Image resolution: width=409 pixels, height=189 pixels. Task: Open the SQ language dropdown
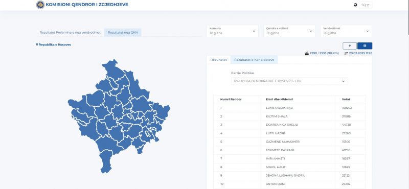365,5
